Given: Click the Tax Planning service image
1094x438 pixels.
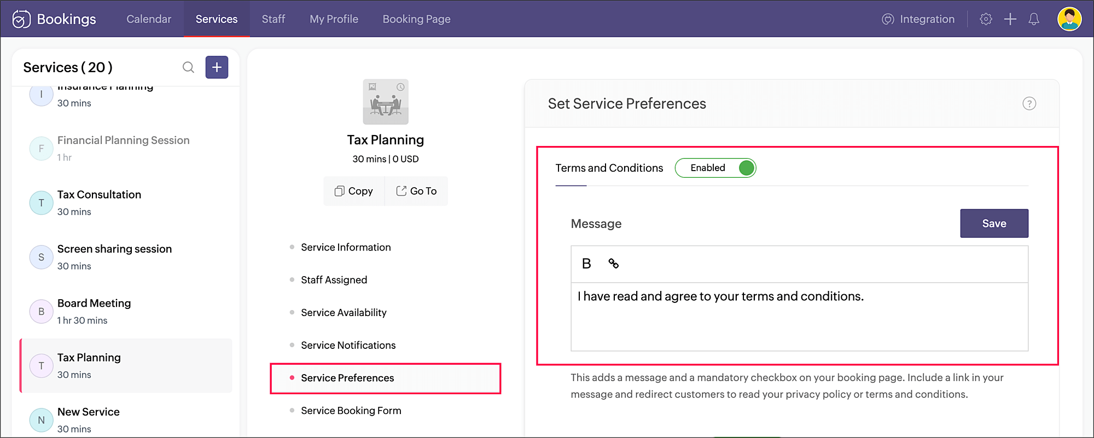Looking at the screenshot, I should (386, 102).
